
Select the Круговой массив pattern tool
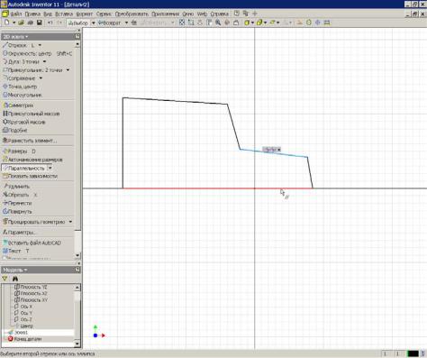(24, 122)
